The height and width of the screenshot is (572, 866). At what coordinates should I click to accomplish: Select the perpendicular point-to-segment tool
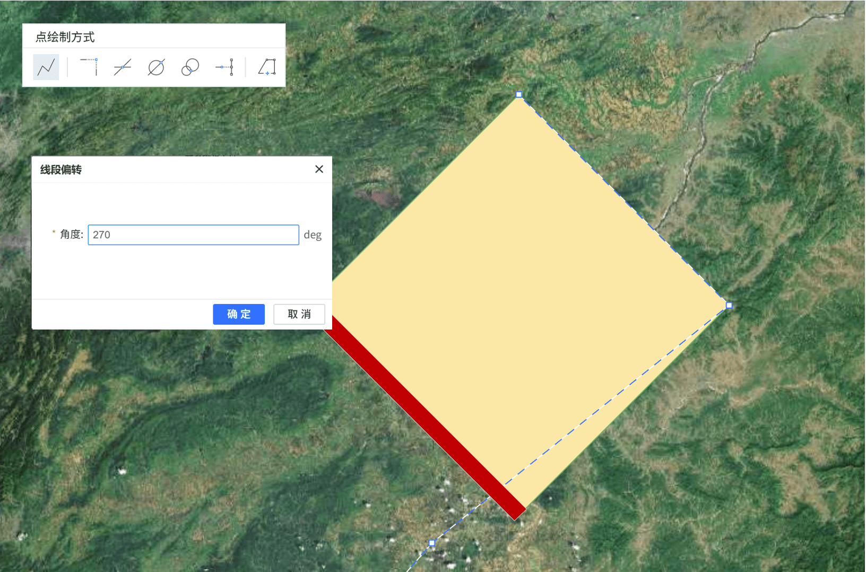pos(225,67)
